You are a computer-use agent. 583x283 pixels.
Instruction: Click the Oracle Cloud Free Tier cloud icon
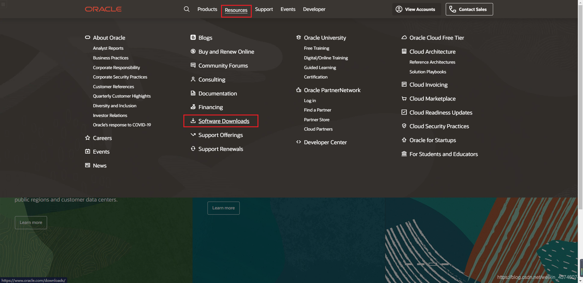(x=404, y=37)
